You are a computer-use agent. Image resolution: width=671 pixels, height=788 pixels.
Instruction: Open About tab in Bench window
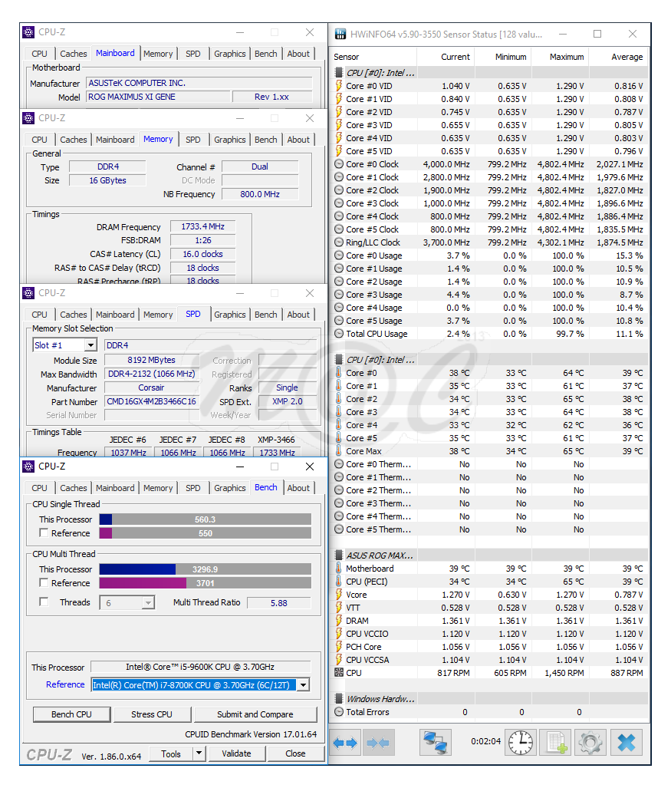[x=298, y=487]
